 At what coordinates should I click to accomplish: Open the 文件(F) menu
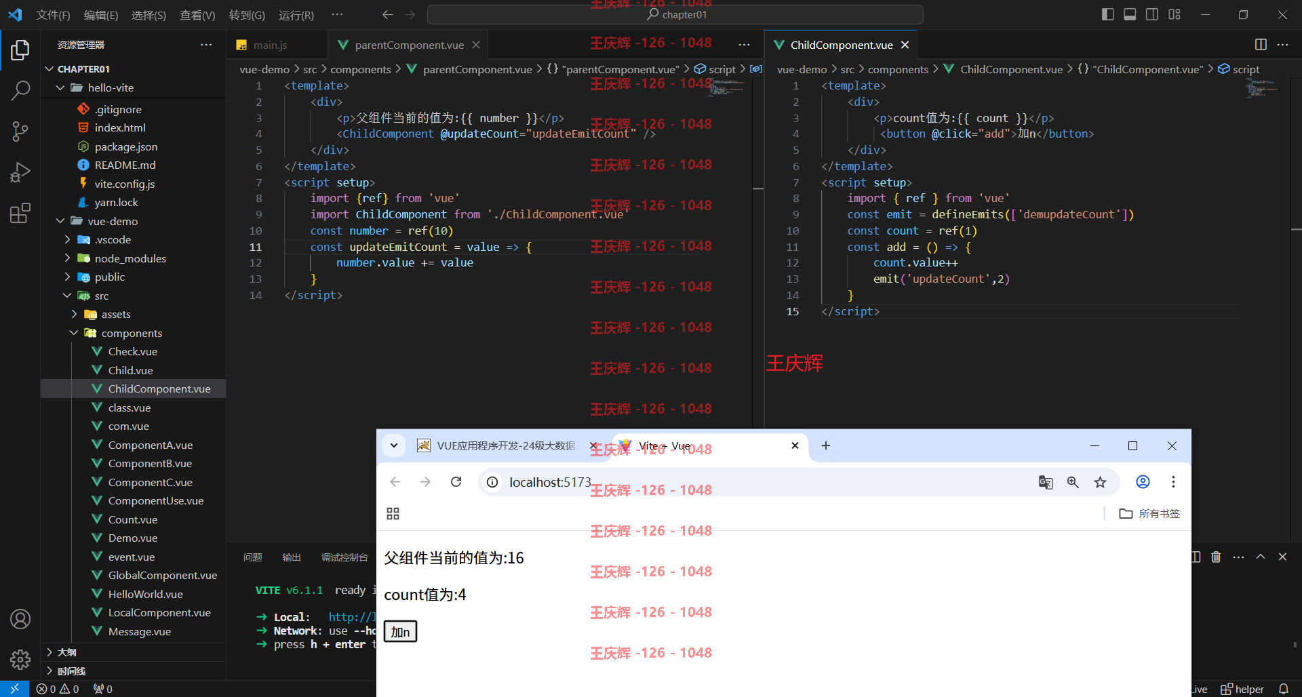[x=53, y=15]
